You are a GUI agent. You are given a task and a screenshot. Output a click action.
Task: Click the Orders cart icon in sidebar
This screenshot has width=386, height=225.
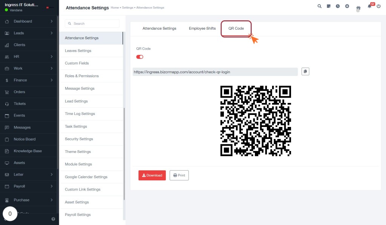coord(7,92)
